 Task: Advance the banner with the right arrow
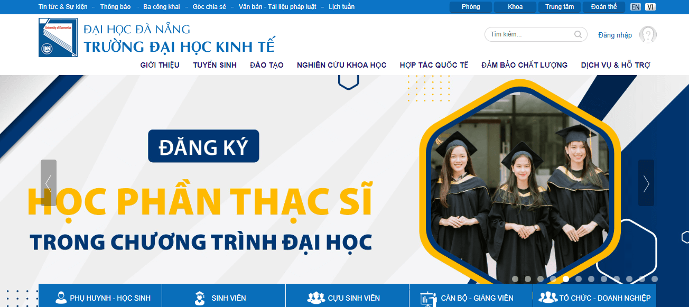pos(646,183)
